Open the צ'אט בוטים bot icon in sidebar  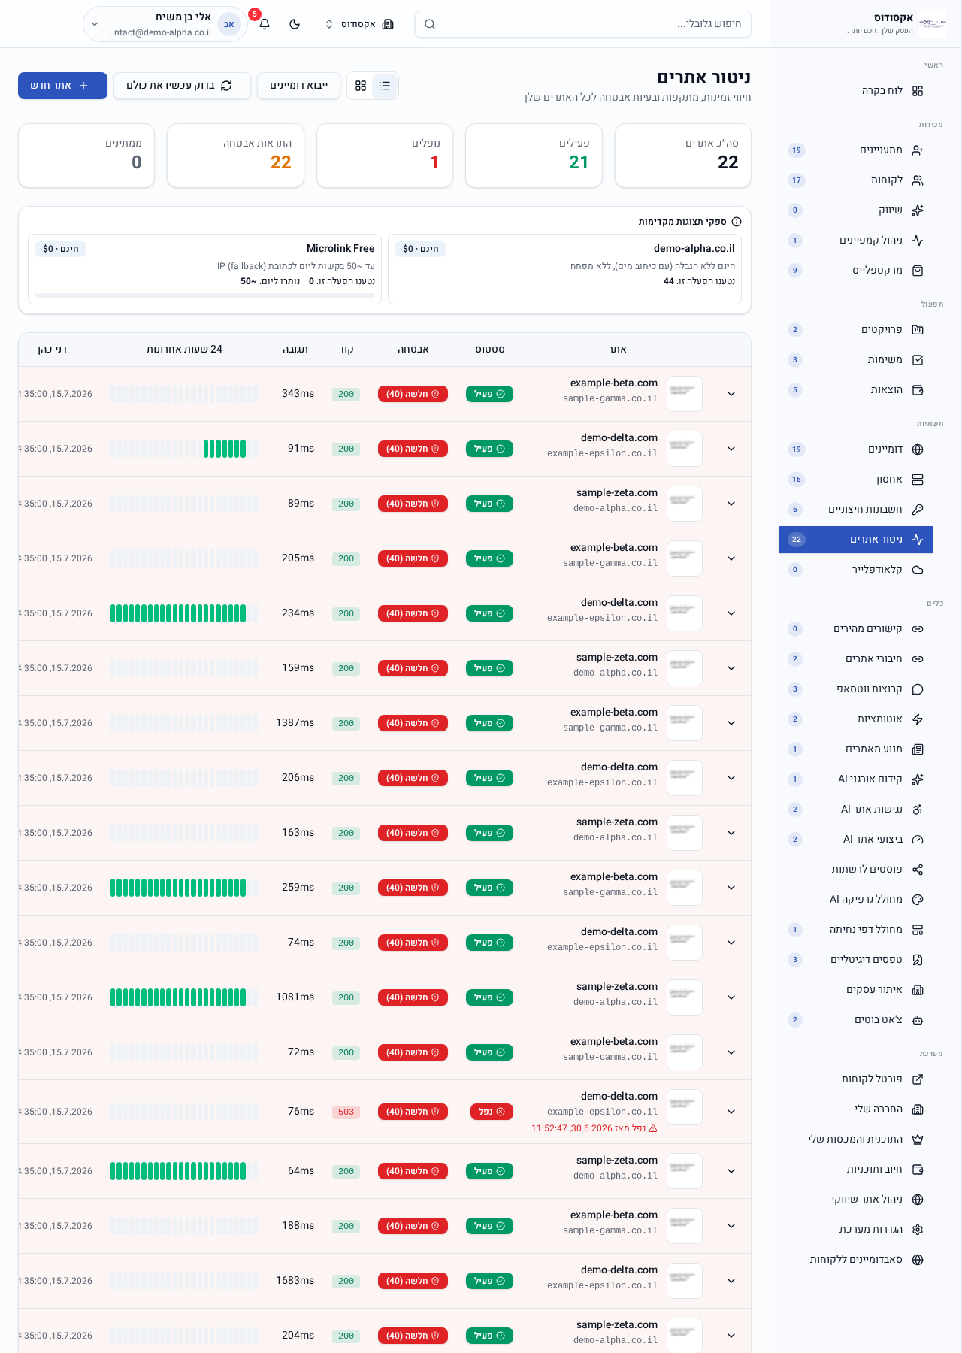(918, 1020)
